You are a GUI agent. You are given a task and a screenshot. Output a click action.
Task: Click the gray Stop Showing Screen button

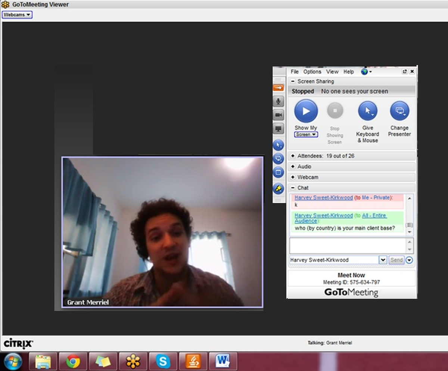click(335, 111)
